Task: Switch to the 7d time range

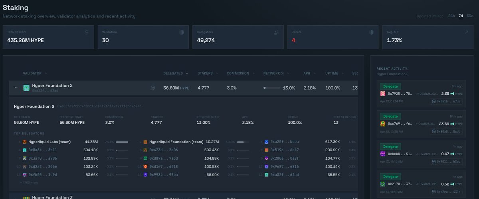Action: [461, 16]
